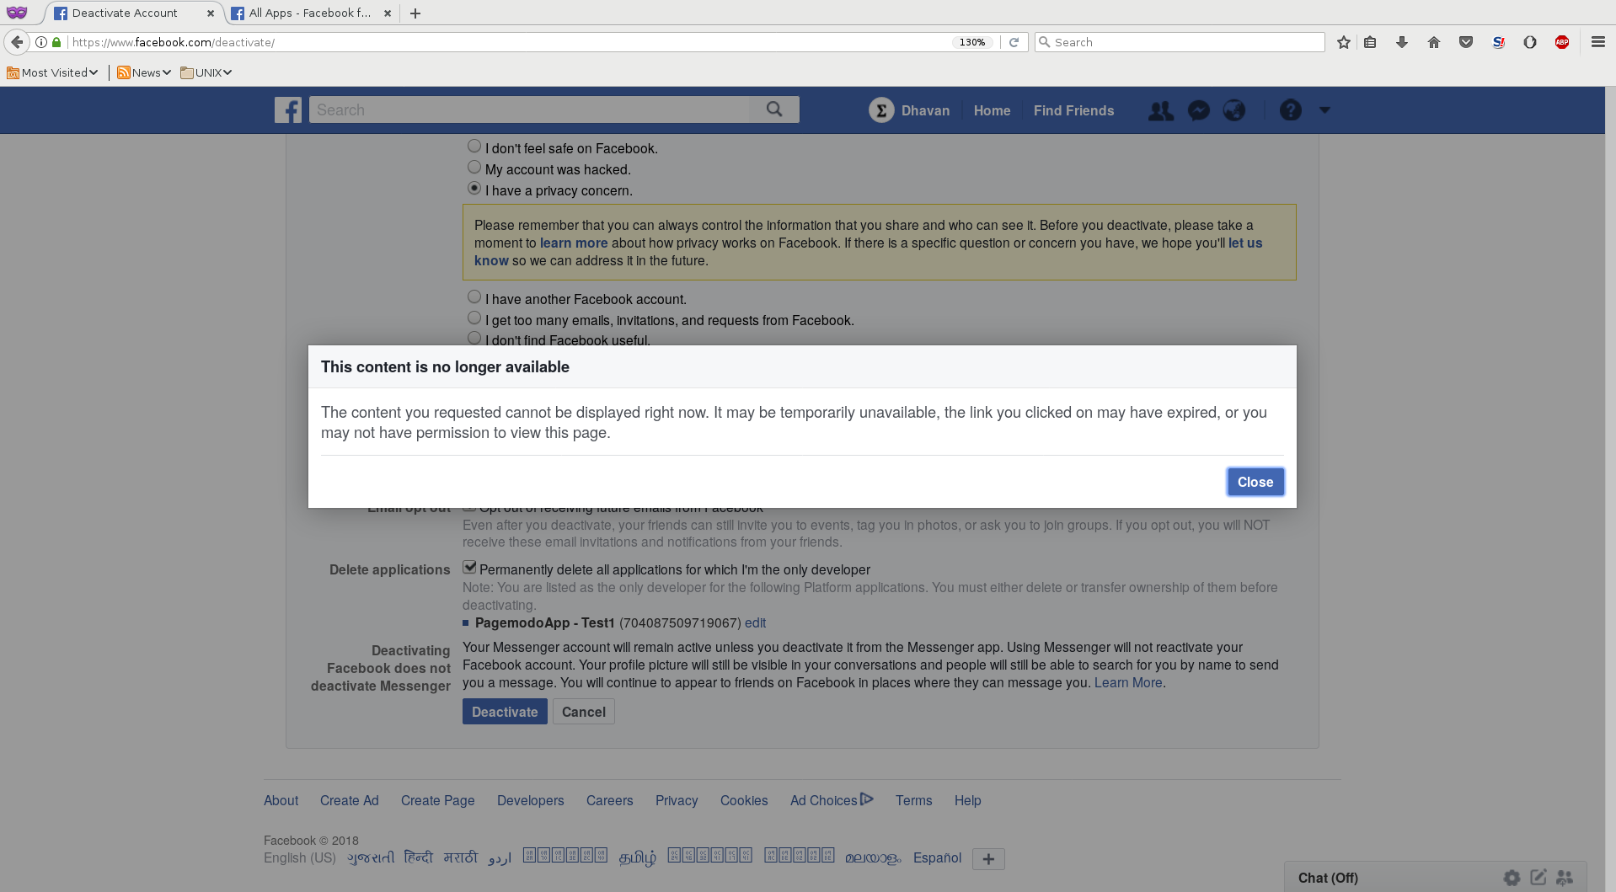The image size is (1616, 892).
Task: Click the Cancel button
Action: coord(584,712)
